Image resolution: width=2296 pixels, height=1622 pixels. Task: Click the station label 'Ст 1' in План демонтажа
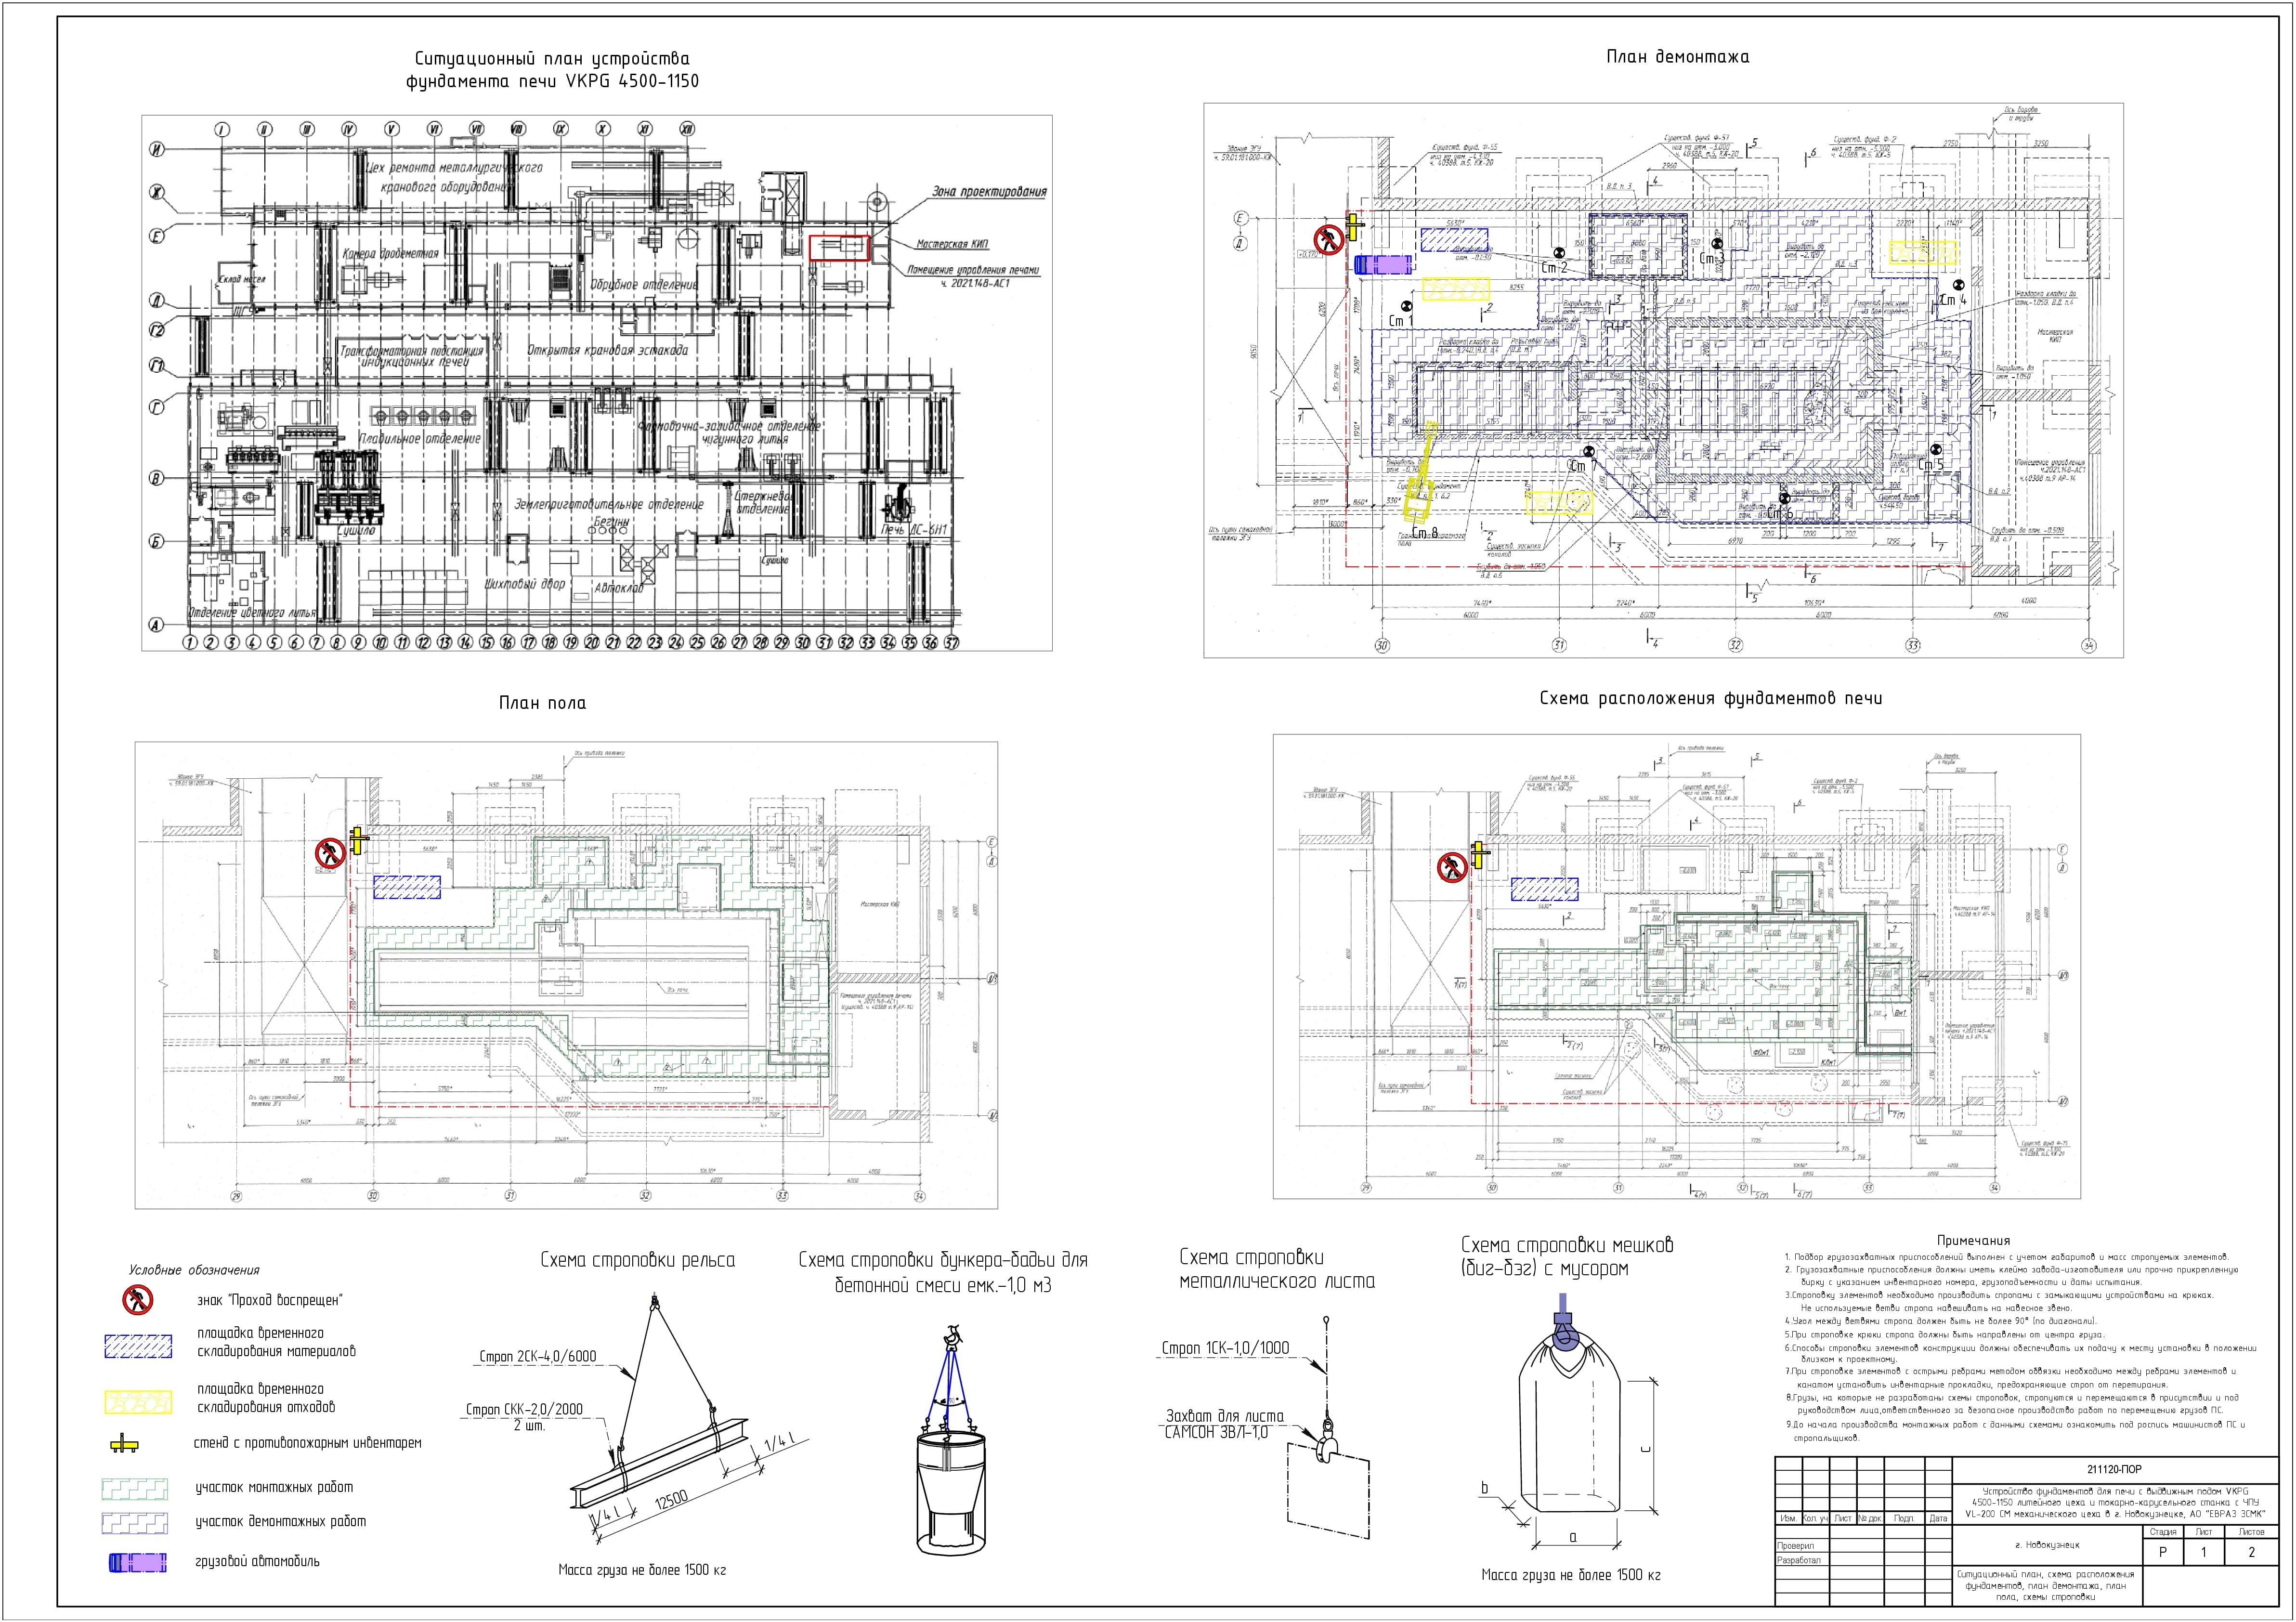(x=1401, y=321)
